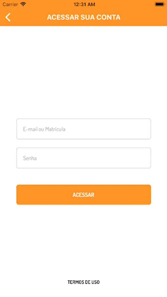View terms via TERMOS DE USO

click(x=83, y=282)
